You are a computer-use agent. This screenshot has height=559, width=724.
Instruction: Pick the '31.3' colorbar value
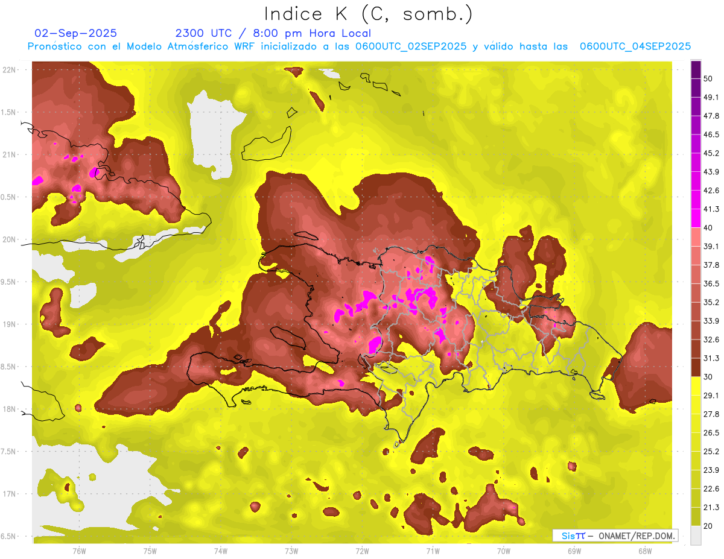click(711, 358)
